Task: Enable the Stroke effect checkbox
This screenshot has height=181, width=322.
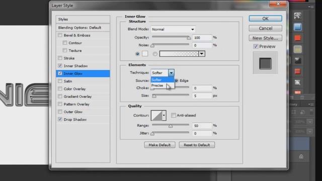Action: [x=60, y=58]
